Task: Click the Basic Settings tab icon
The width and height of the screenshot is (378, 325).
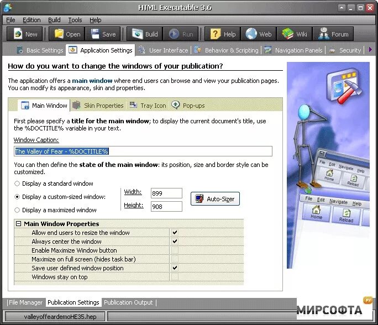Action: [x=20, y=50]
